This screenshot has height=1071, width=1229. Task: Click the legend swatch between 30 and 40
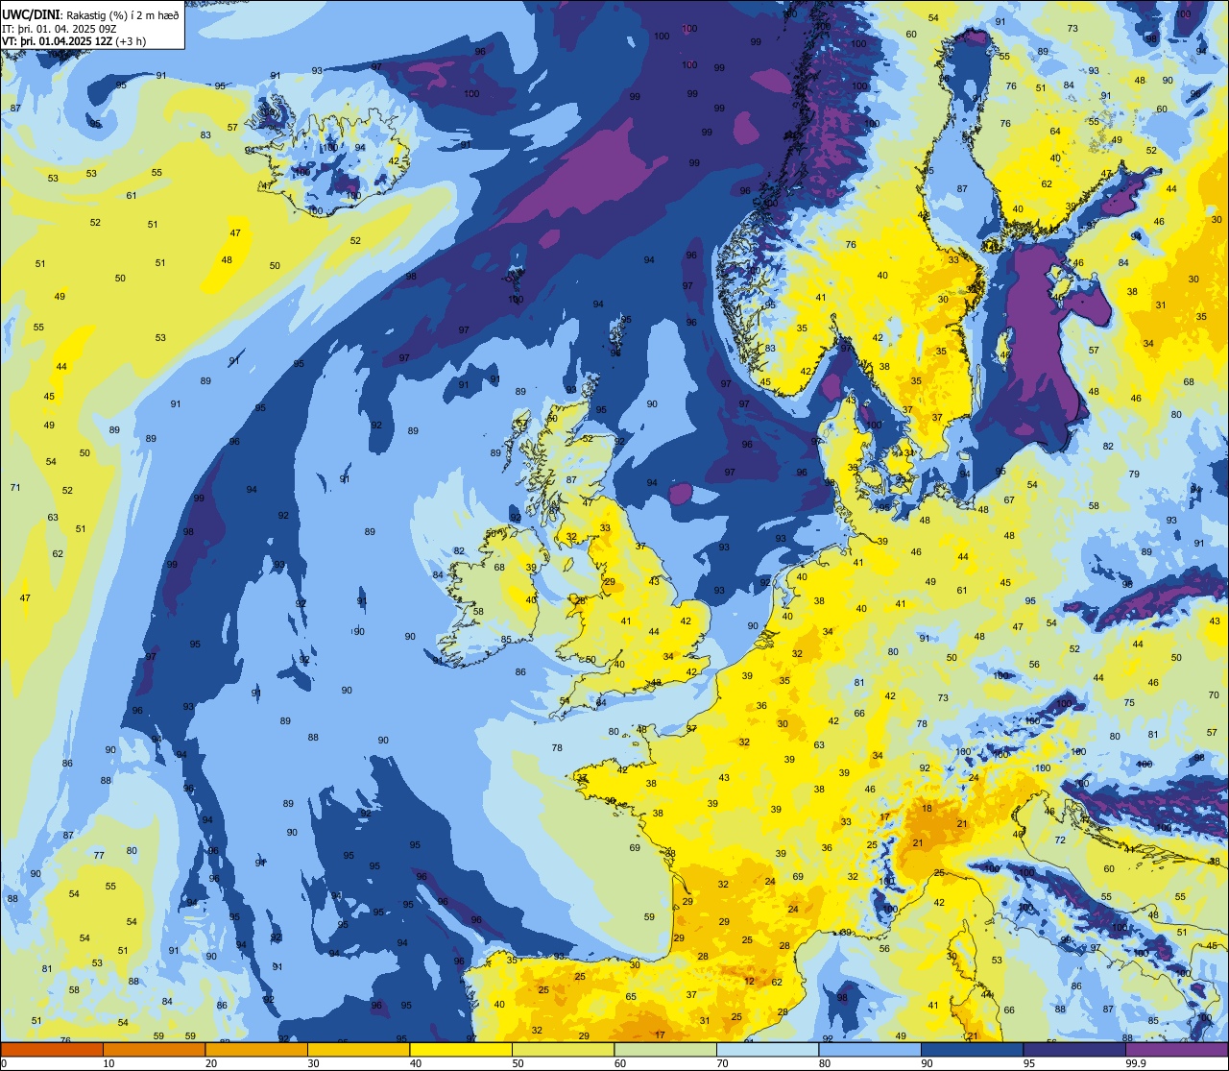[x=358, y=1050]
